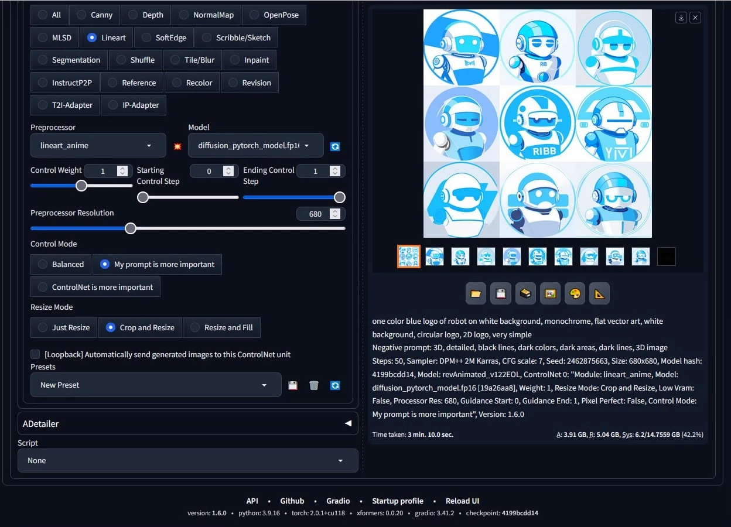
Task: Click the Reload UI link
Action: point(463,501)
